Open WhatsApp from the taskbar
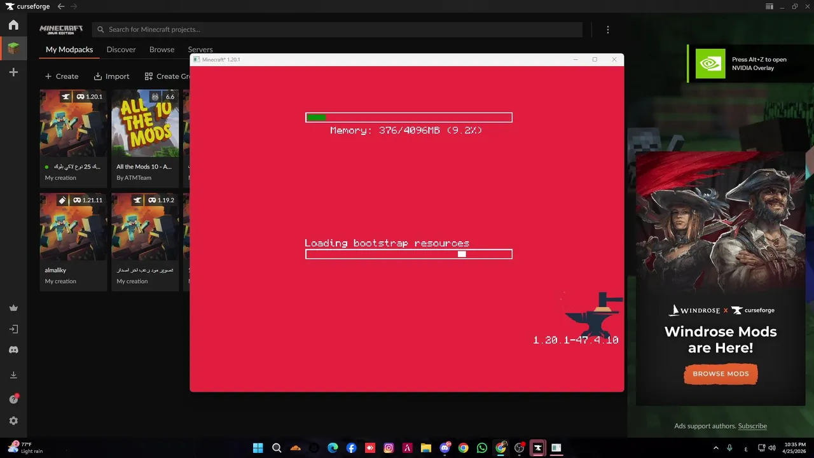 tap(482, 448)
